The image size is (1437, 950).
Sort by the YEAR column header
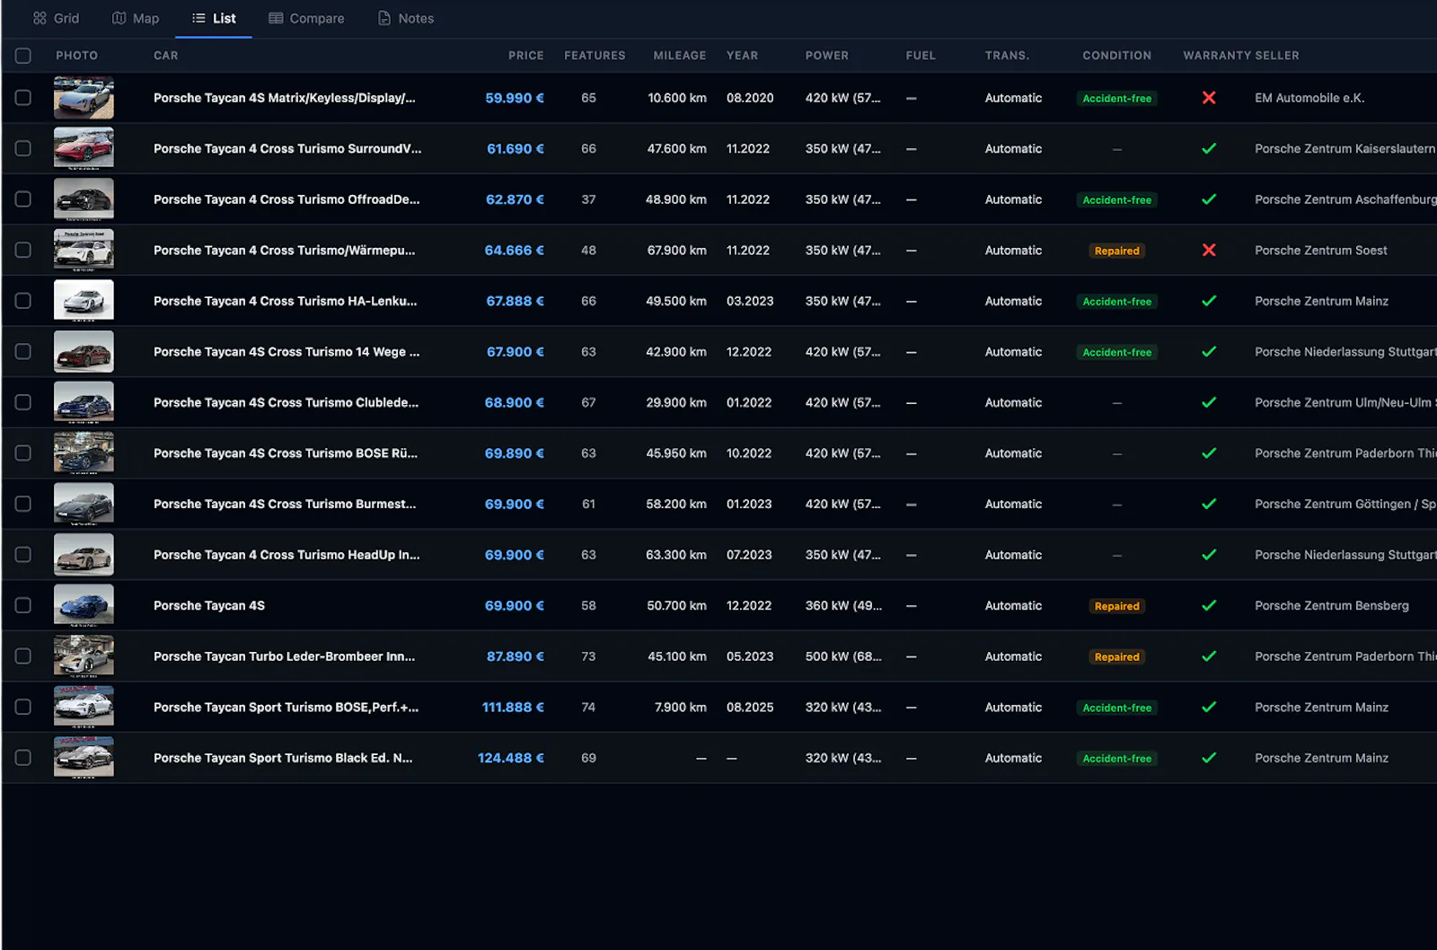tap(742, 56)
